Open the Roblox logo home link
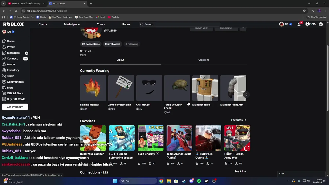The image size is (329, 185). point(13,24)
